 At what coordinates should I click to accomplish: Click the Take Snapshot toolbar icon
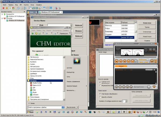pyautogui.click(x=18, y=8)
